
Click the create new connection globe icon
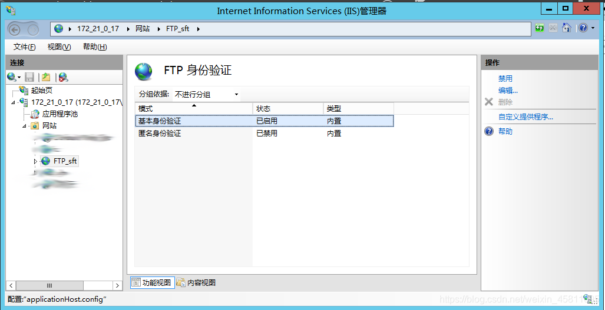point(11,77)
